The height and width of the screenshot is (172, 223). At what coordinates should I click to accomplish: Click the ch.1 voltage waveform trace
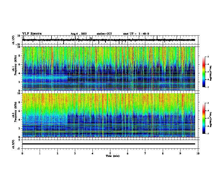click(108, 40)
